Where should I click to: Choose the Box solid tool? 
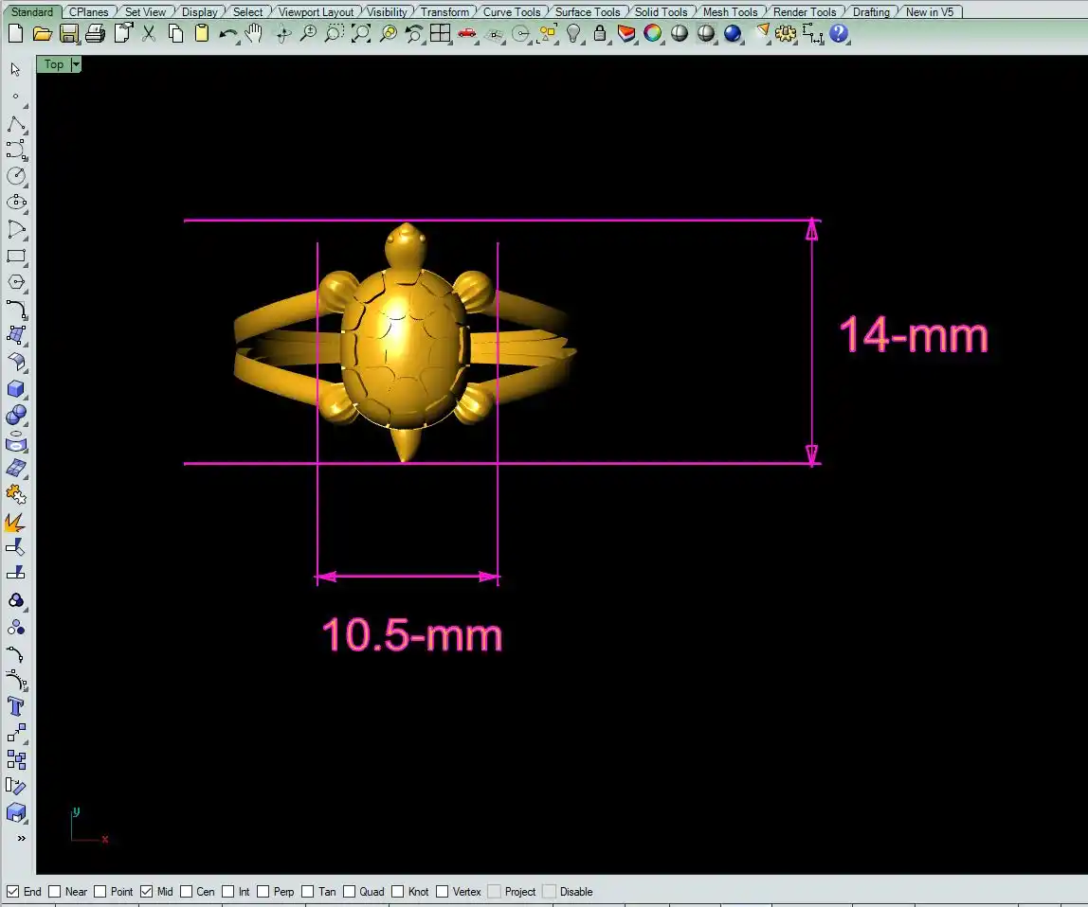pos(16,389)
